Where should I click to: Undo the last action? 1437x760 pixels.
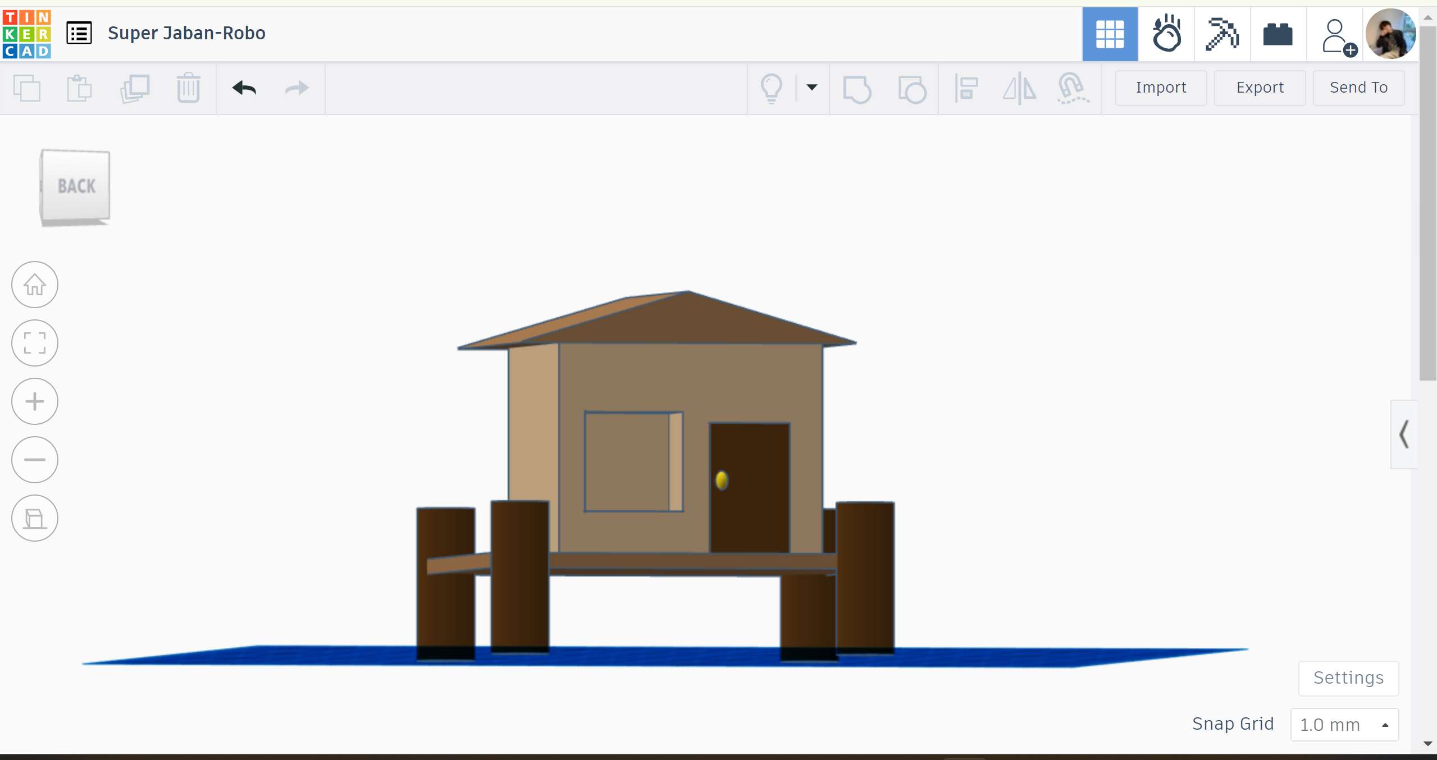[x=244, y=88]
